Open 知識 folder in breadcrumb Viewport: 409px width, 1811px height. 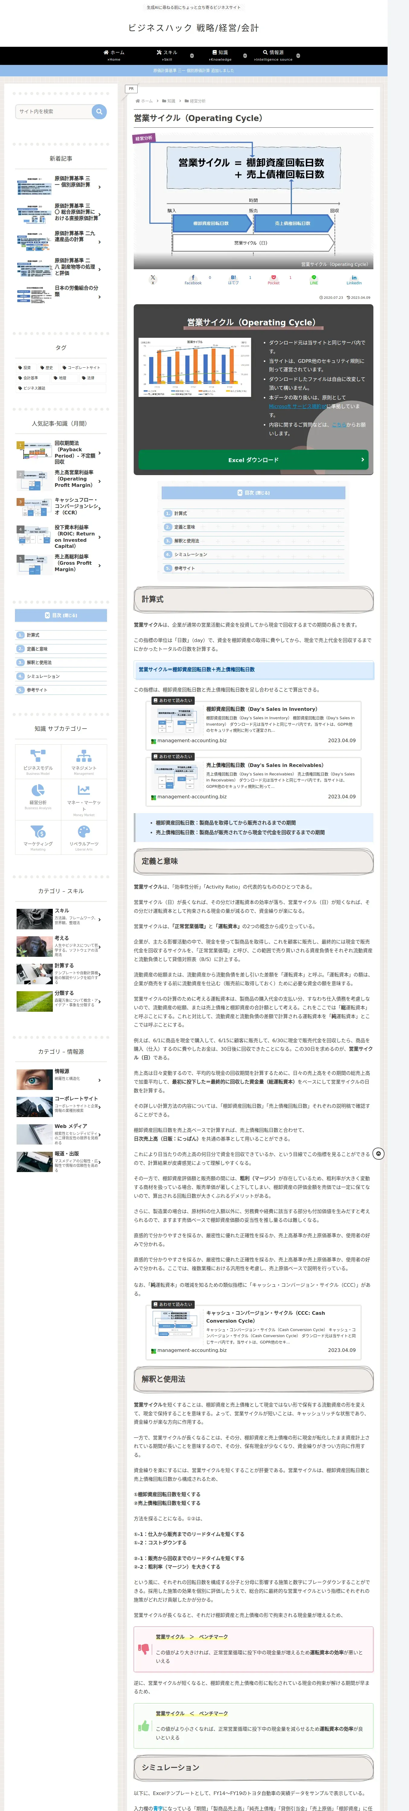click(169, 101)
